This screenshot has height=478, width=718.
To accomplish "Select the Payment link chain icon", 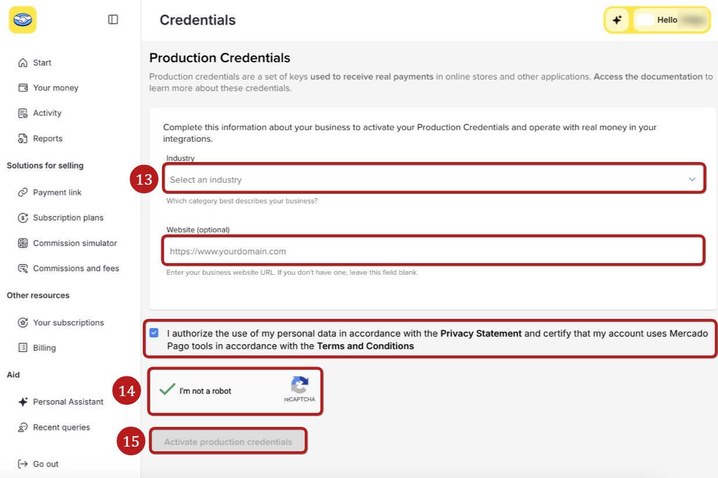I will 23,192.
